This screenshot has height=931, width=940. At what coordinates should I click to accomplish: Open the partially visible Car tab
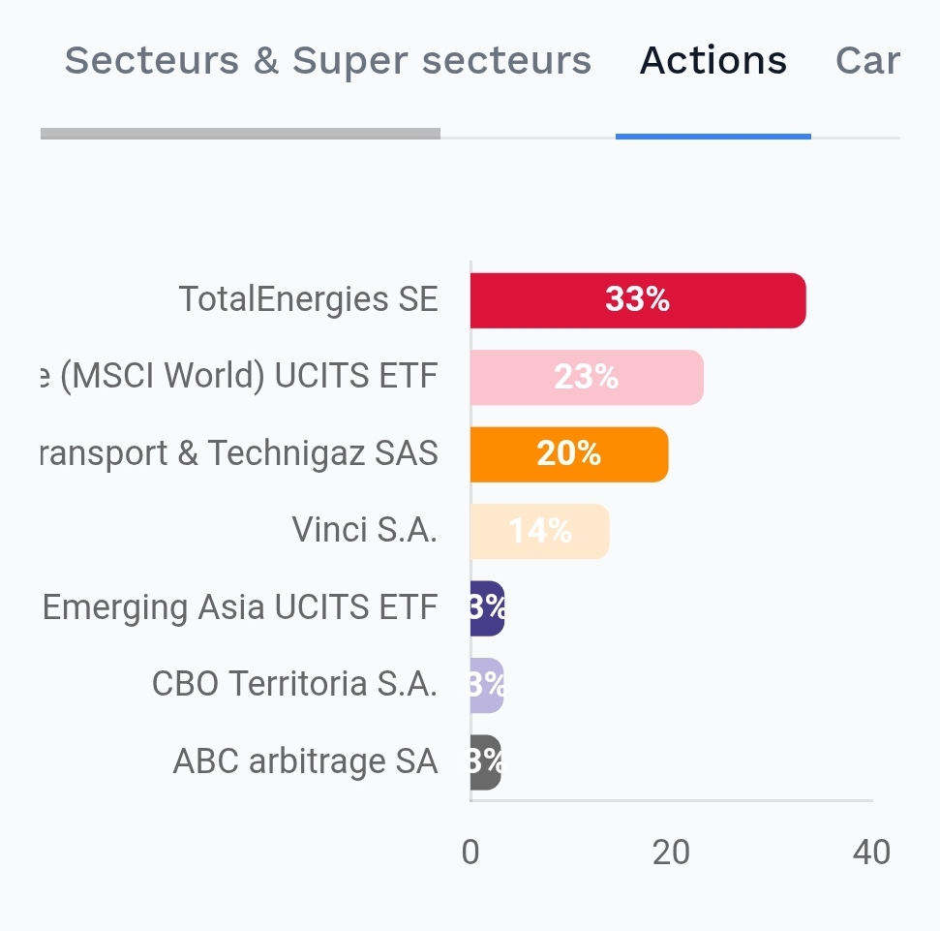[x=867, y=61]
